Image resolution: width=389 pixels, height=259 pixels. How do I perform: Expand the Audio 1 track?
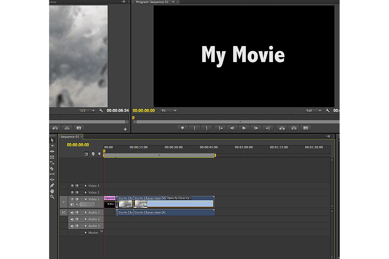pos(86,212)
